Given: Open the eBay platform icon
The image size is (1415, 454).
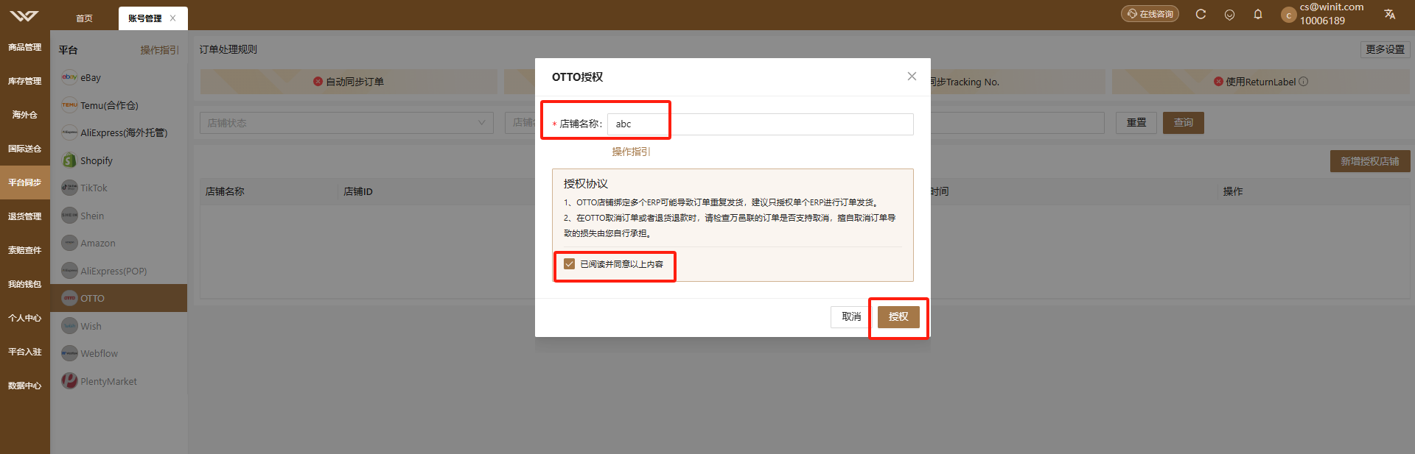Looking at the screenshot, I should coord(69,77).
